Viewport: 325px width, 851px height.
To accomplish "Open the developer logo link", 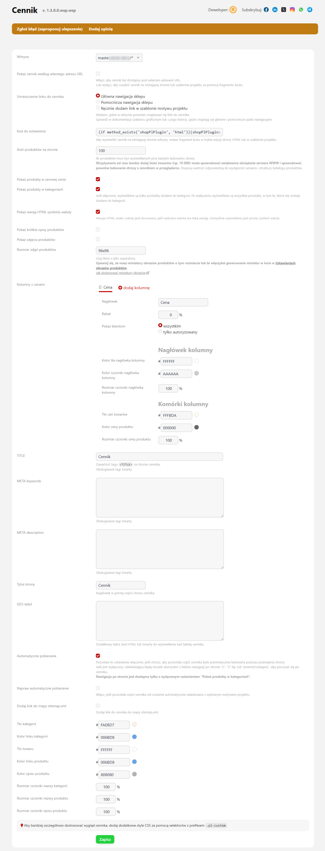I will pyautogui.click(x=233, y=10).
